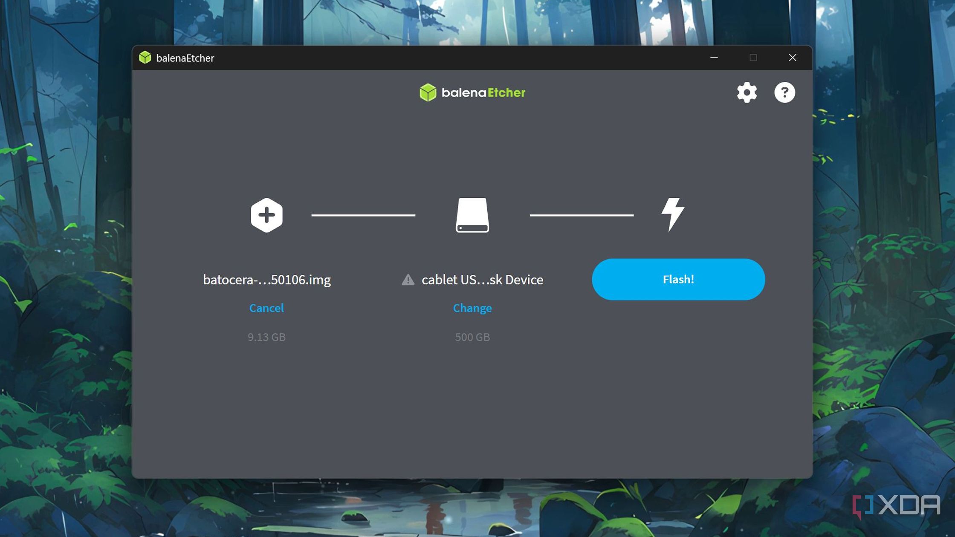Image resolution: width=955 pixels, height=537 pixels.
Task: Open the help question mark icon
Action: [x=784, y=92]
